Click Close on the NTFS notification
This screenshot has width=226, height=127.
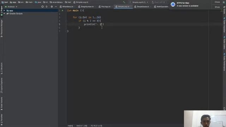(x=217, y=2)
